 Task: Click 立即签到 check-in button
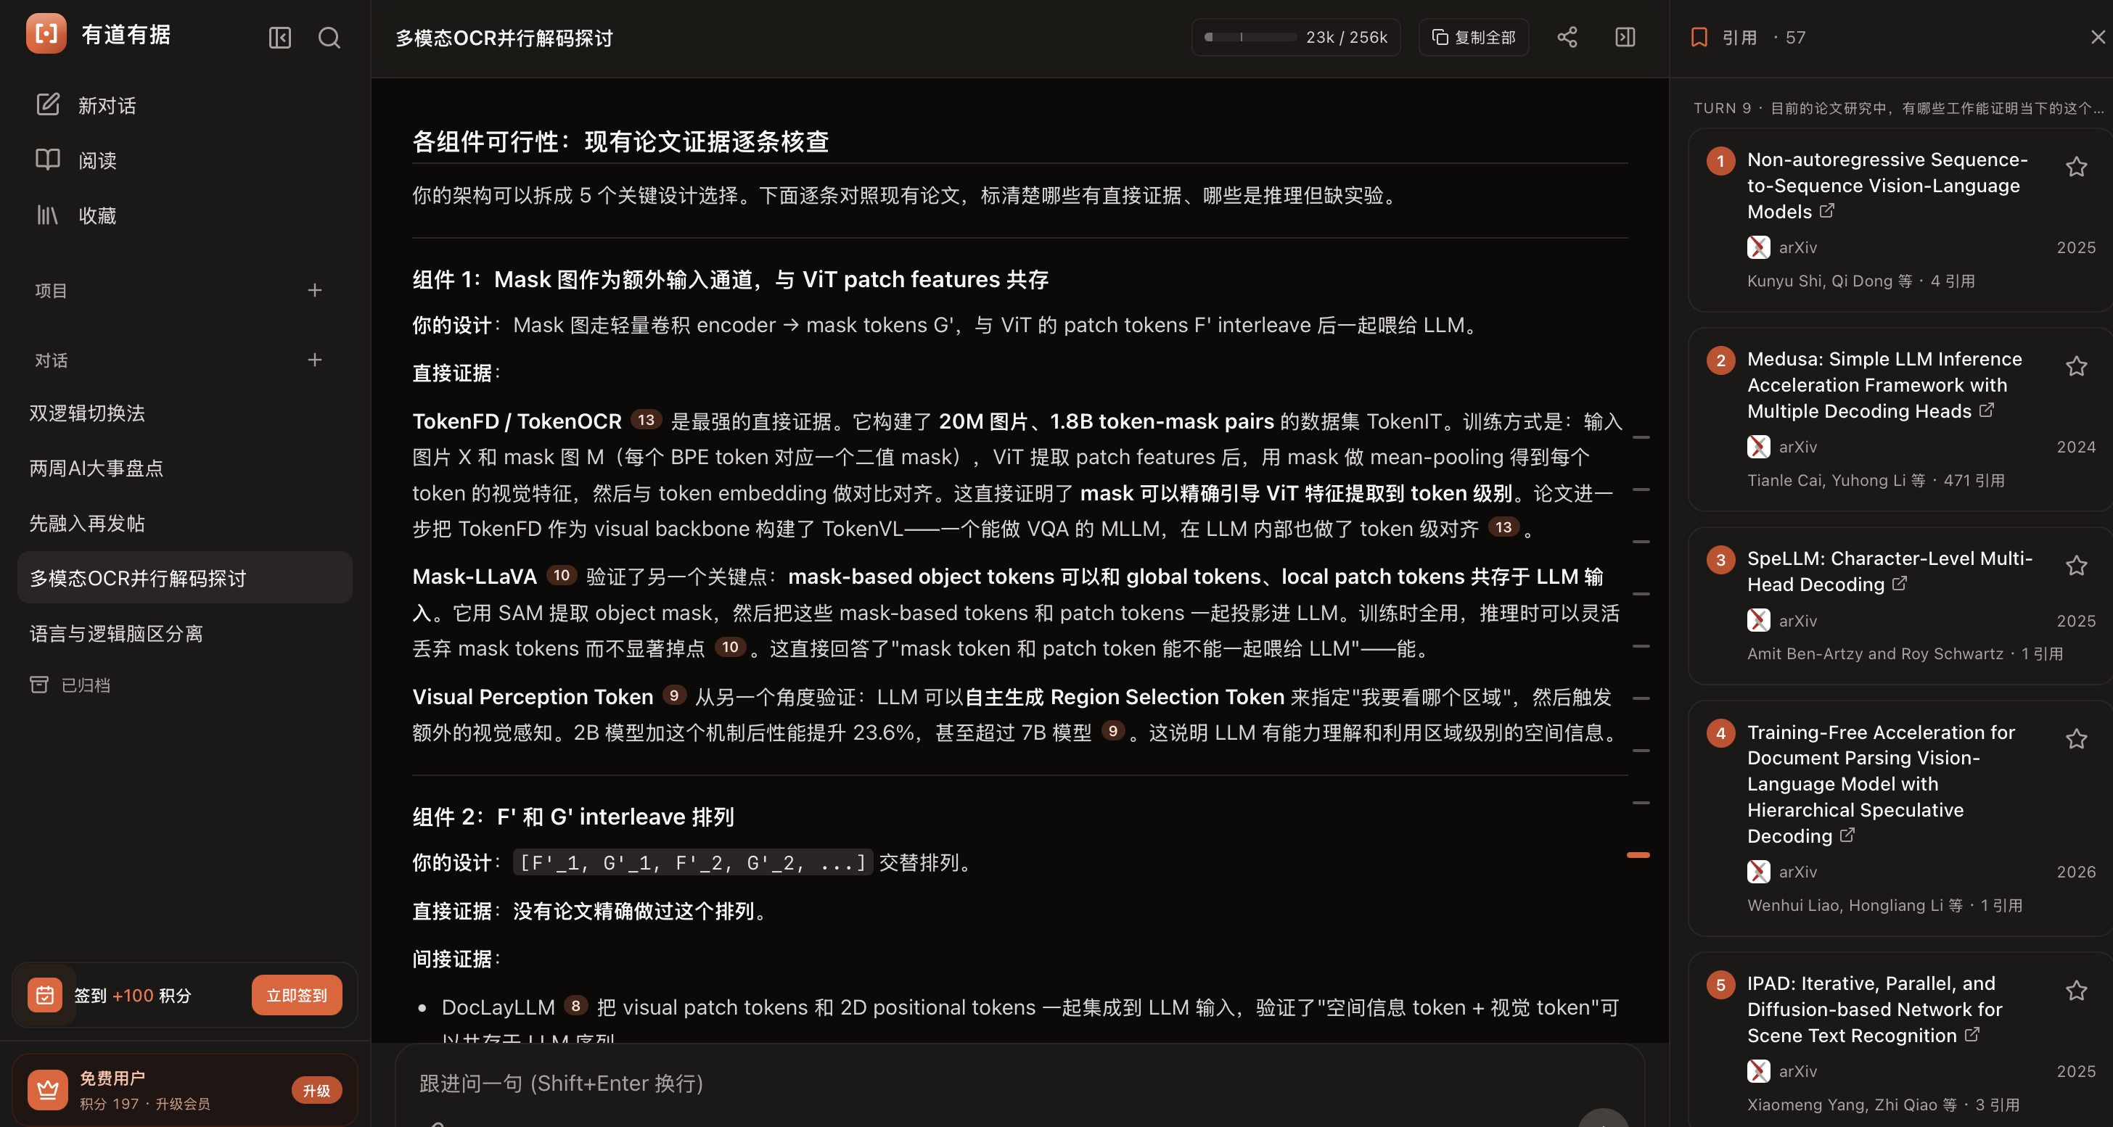(296, 995)
